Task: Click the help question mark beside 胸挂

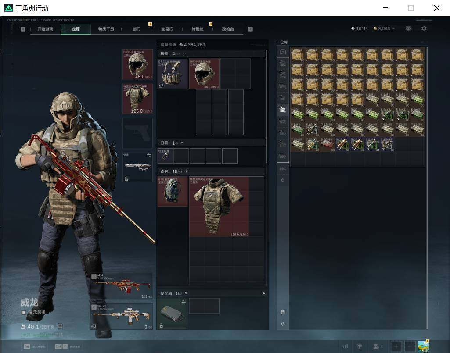Action: (x=184, y=53)
